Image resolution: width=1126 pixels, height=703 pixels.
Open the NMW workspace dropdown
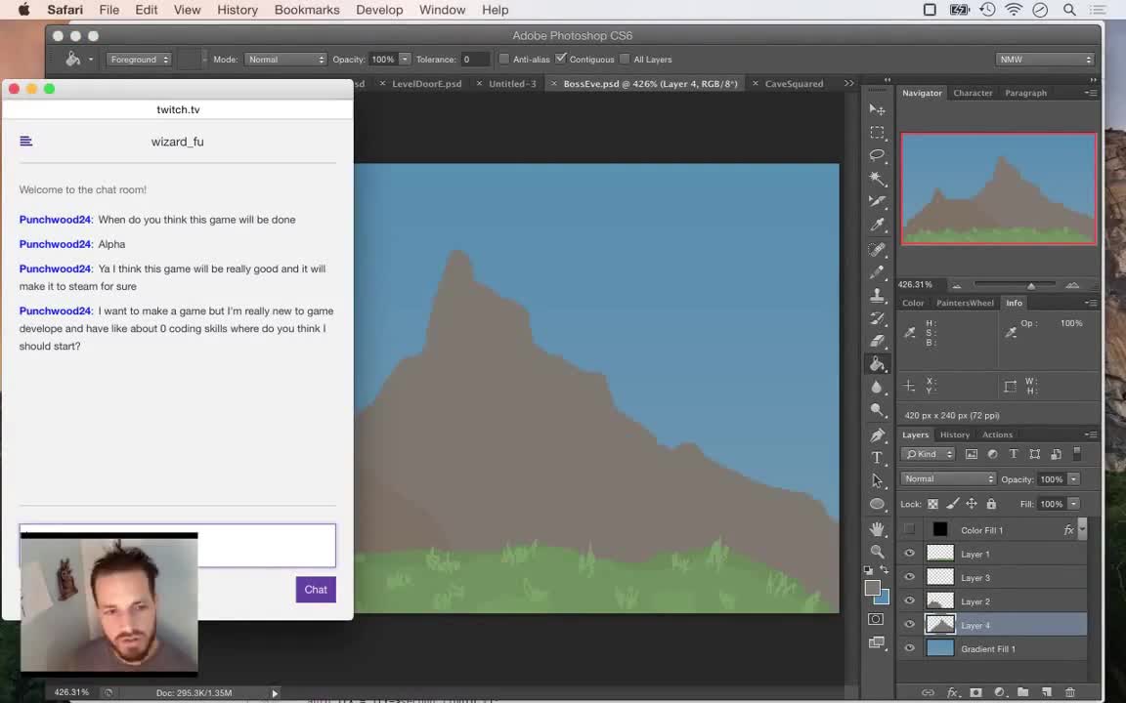coord(1044,60)
